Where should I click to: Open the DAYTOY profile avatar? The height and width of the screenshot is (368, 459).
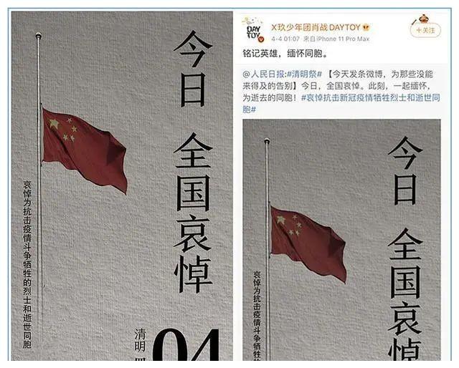pos(253,32)
